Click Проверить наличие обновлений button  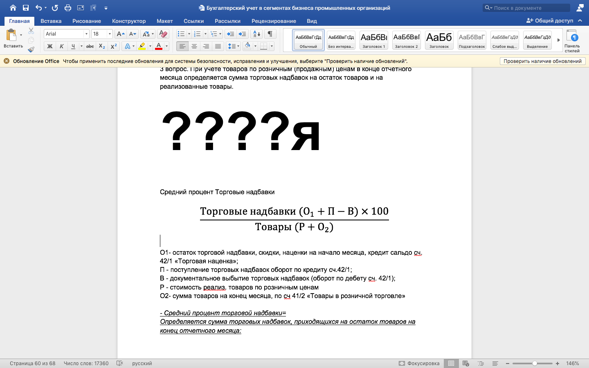coord(542,61)
